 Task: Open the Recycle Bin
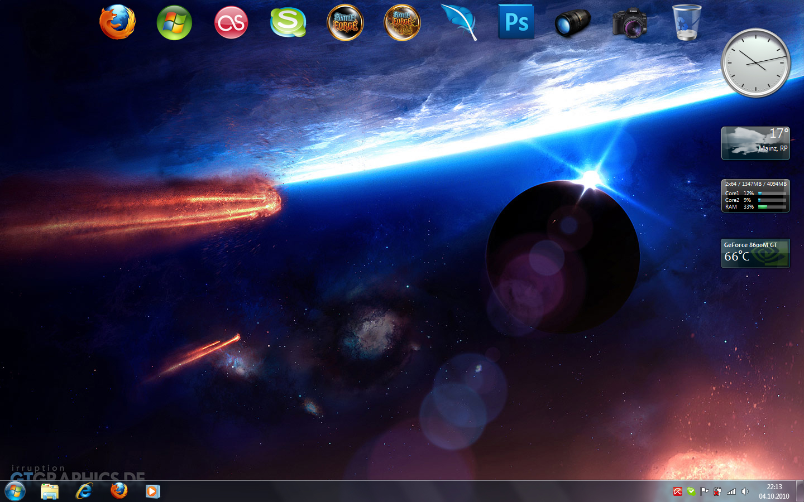coord(686,22)
